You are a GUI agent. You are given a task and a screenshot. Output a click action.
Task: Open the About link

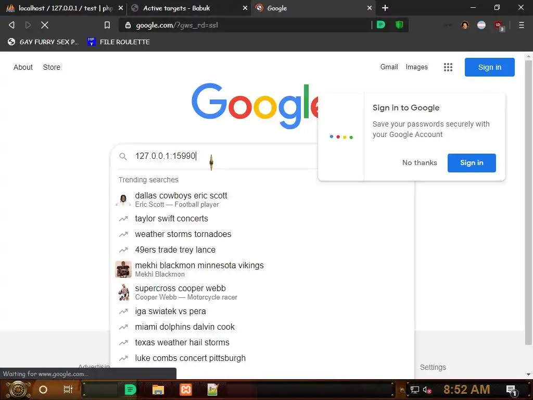click(x=23, y=67)
